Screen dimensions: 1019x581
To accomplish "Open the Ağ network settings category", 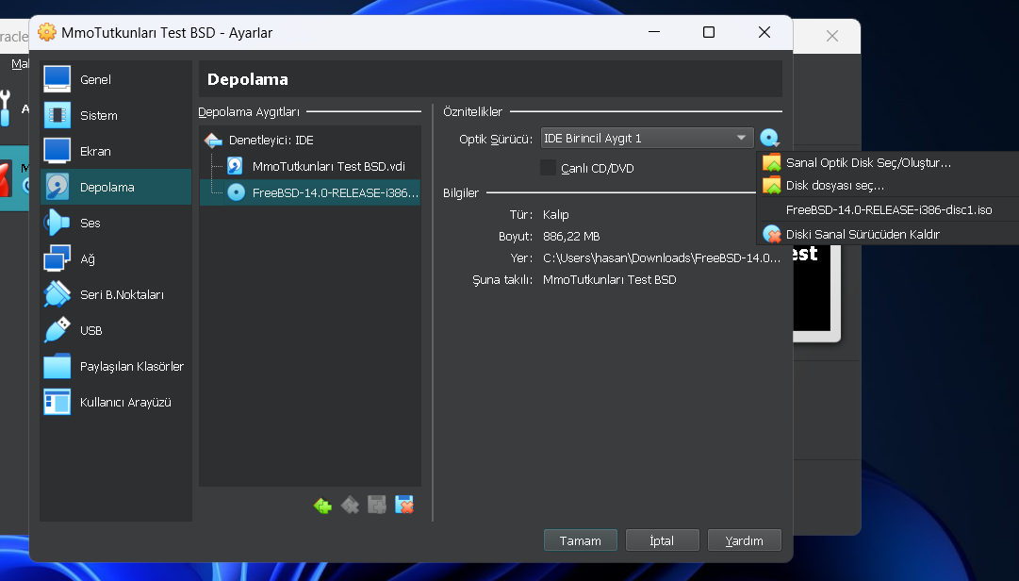I will pos(116,258).
